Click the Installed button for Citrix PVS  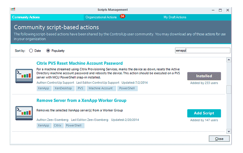pos(204,76)
